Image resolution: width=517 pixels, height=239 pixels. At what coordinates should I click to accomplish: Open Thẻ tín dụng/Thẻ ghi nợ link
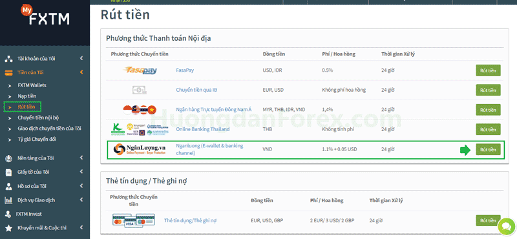tap(190, 220)
